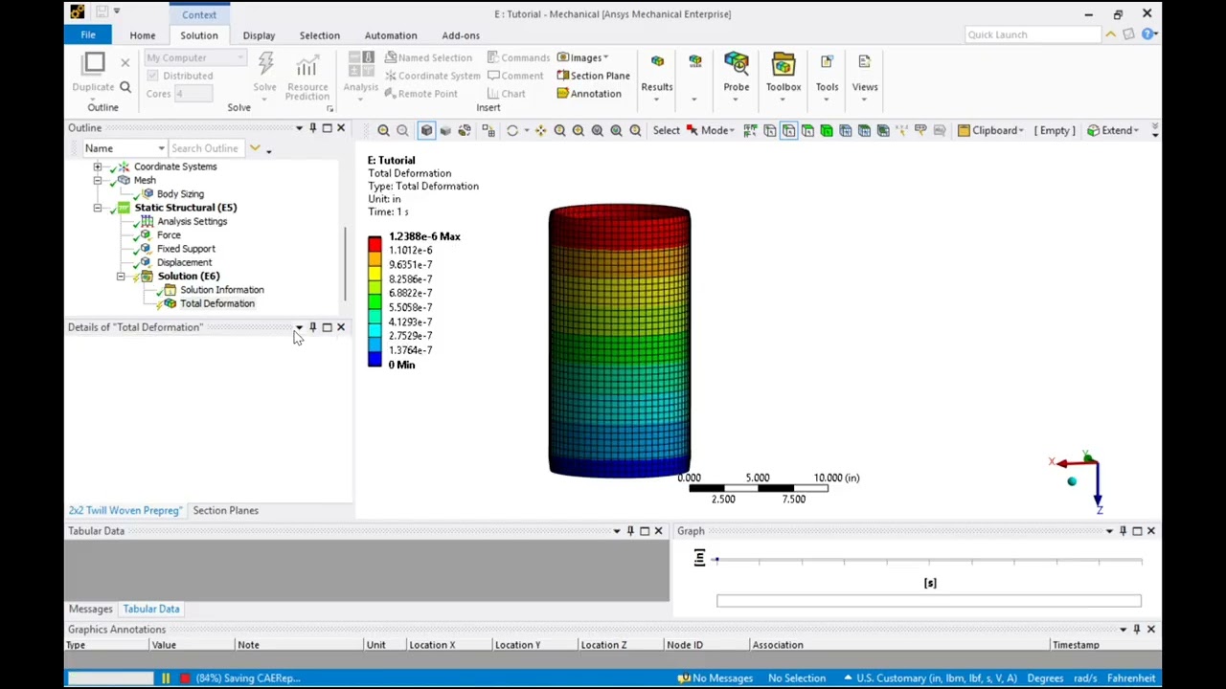Switch to the Home ribbon tab
This screenshot has width=1226, height=689.
point(143,35)
